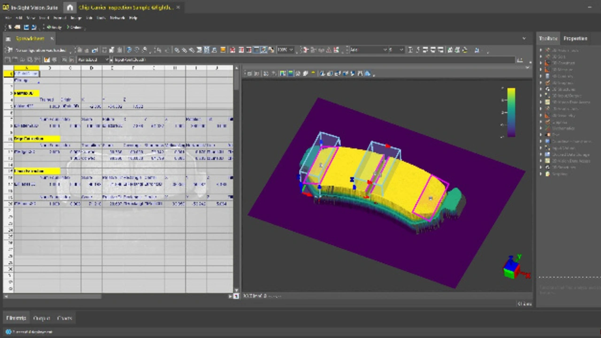Toggle the Online mode button
The image size is (601, 338).
[x=74, y=27]
